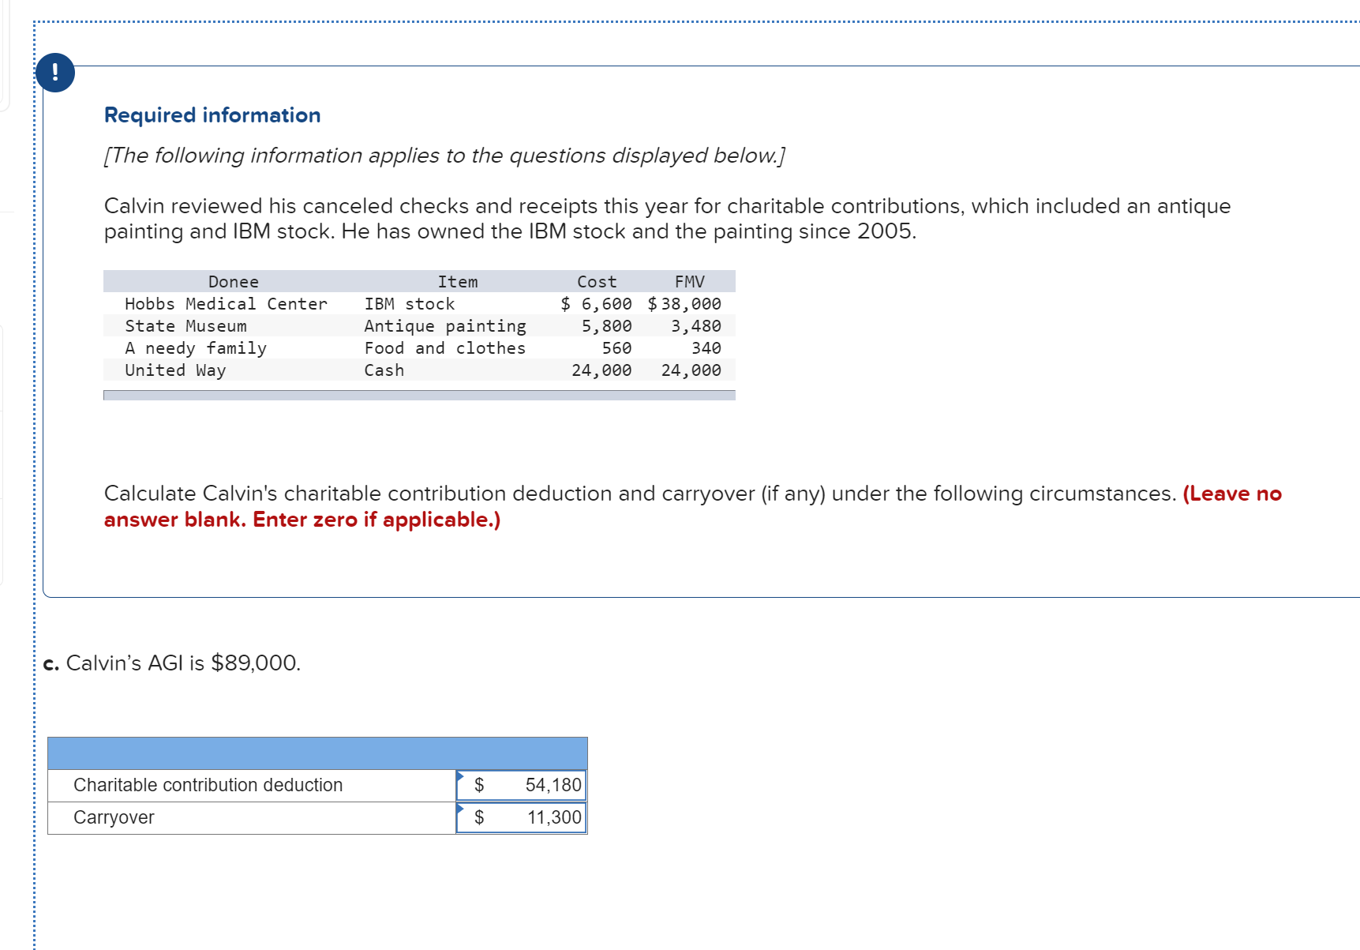
Task: Click the antique painting FMV '3,480'
Action: coord(695,326)
